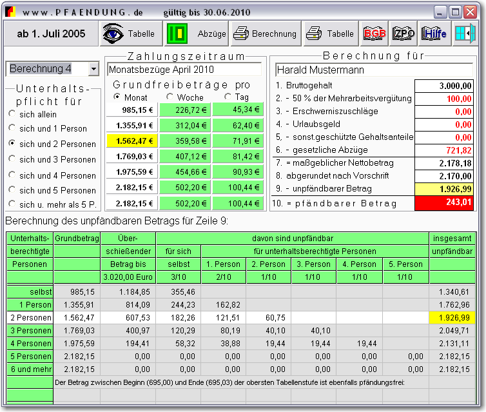Edit the gesetzliche Abzüge value 721,82
486x412 pixels.
pos(444,150)
